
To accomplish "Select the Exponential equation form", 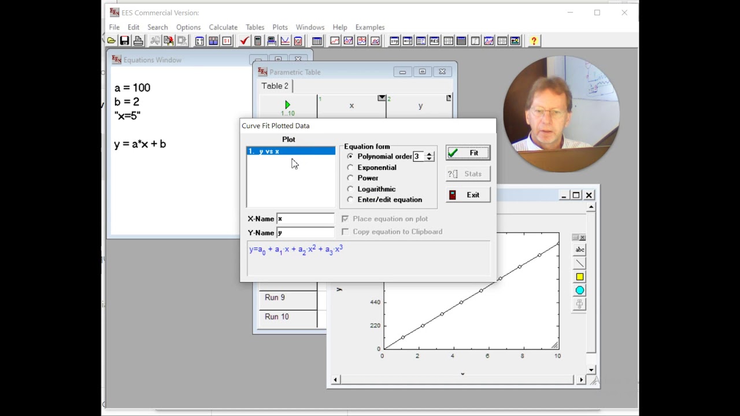I will coord(350,168).
